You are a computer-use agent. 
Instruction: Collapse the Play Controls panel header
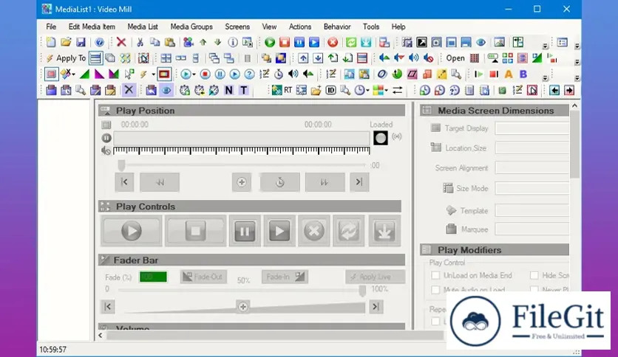pyautogui.click(x=250, y=207)
